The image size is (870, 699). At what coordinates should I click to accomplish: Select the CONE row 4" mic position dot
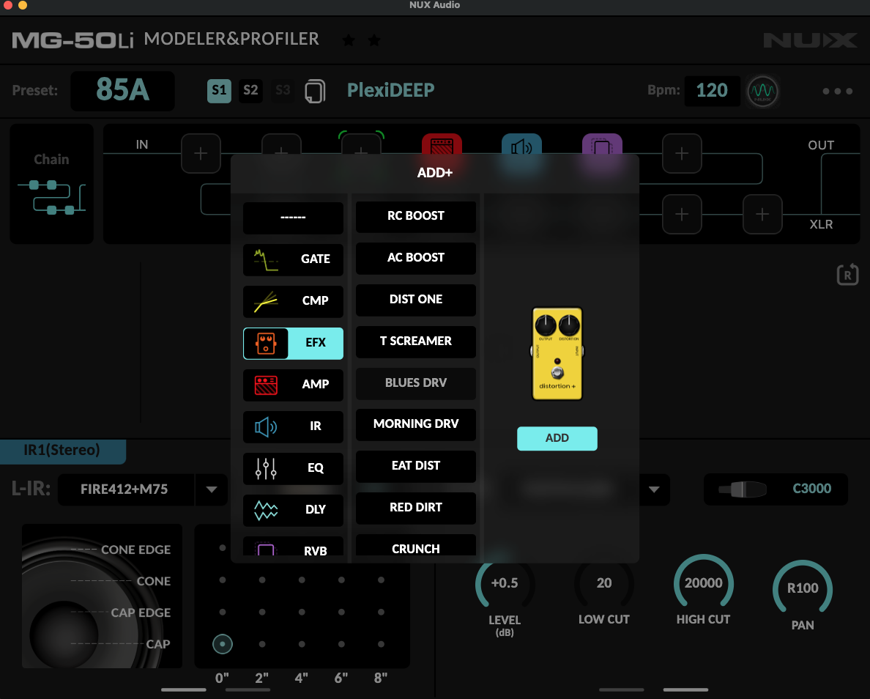coord(301,580)
